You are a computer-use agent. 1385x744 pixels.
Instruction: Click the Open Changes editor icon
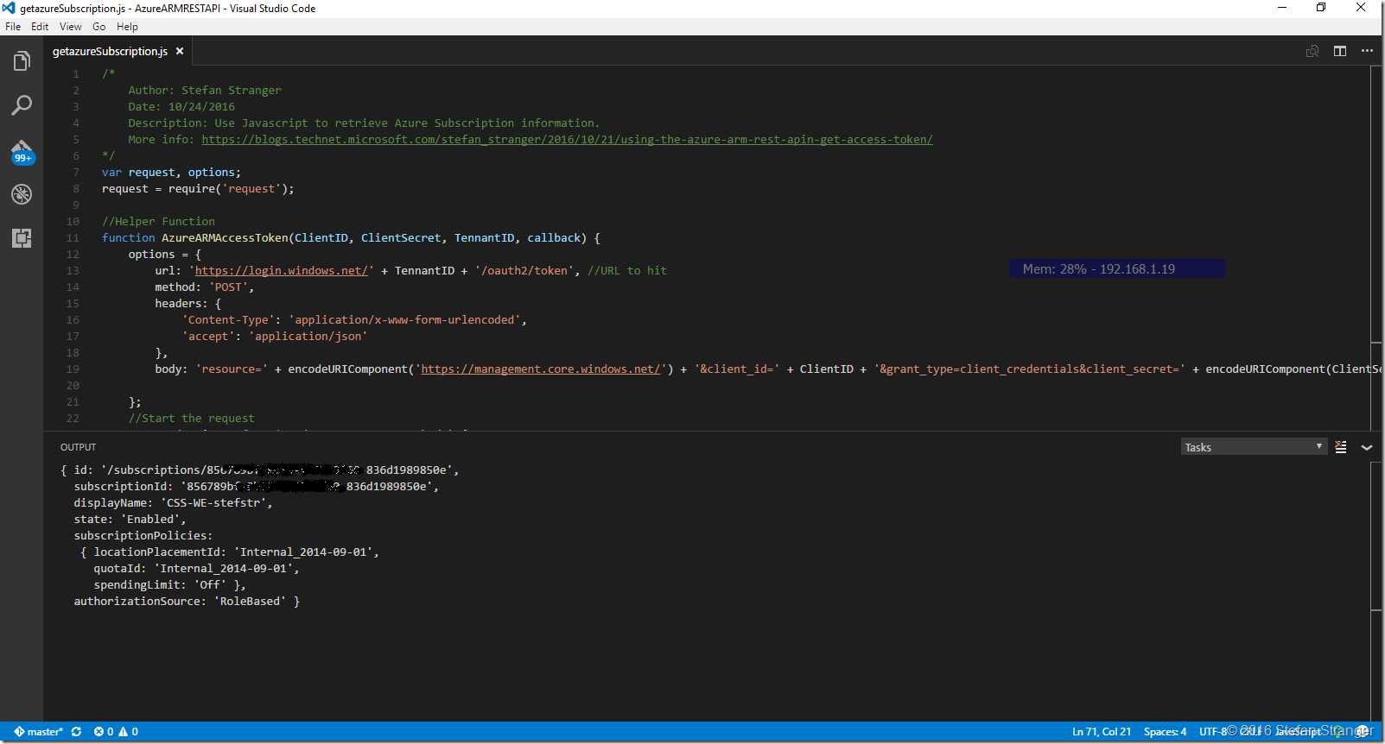pos(1312,51)
